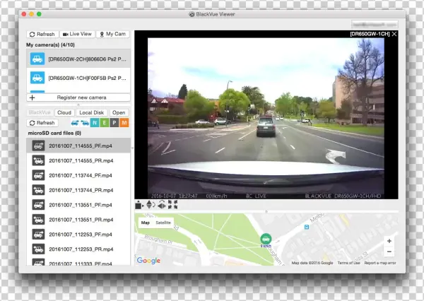Toggle rear camera file filter
Viewport: 424px width, 301px height.
click(85, 123)
